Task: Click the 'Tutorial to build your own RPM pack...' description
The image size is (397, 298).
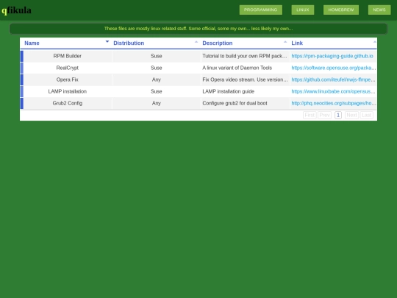Action: pos(245,56)
